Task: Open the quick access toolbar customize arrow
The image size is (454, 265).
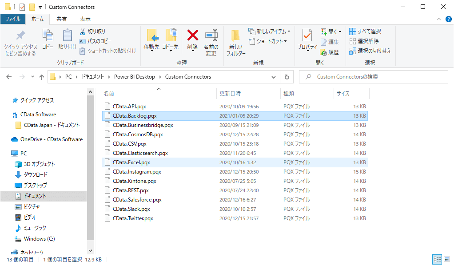Action: click(40, 7)
